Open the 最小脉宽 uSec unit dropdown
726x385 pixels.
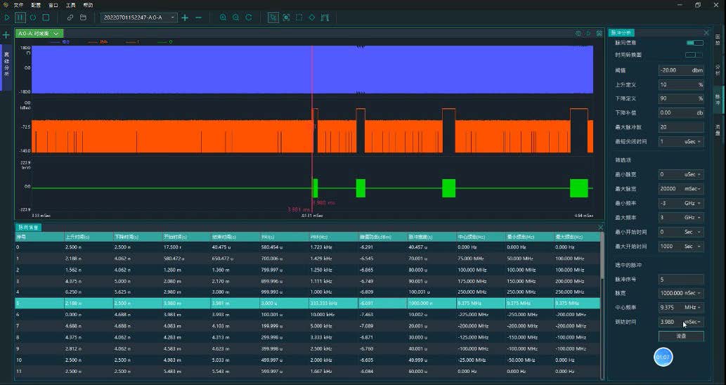[693, 174]
